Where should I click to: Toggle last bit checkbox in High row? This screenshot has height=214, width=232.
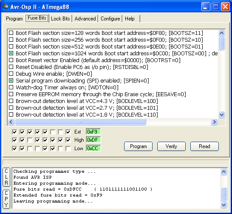[68, 140]
